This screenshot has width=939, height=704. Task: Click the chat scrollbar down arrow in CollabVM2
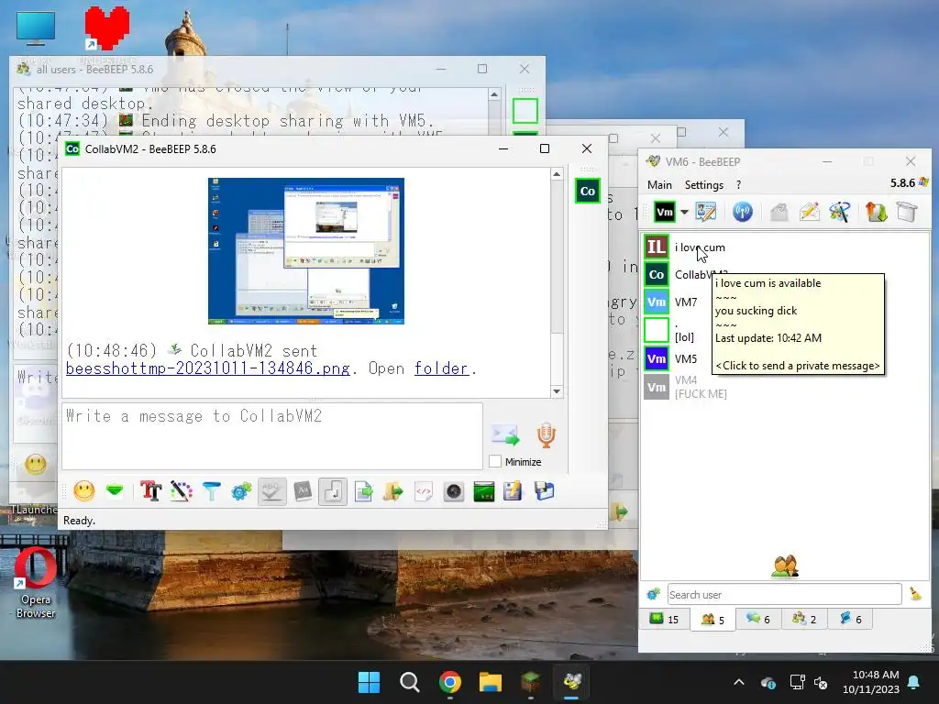click(557, 390)
